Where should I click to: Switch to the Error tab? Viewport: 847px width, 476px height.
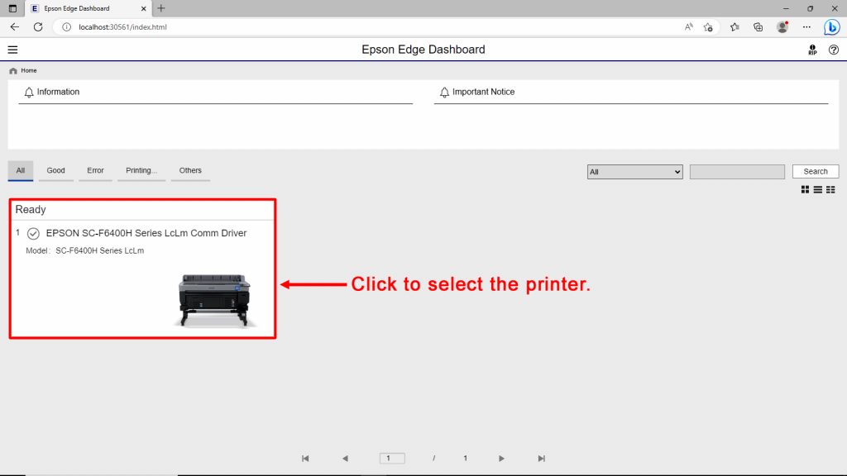point(95,170)
